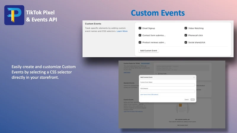
Task: Uncheck the Email Signup checkbox
Action: click(140, 28)
